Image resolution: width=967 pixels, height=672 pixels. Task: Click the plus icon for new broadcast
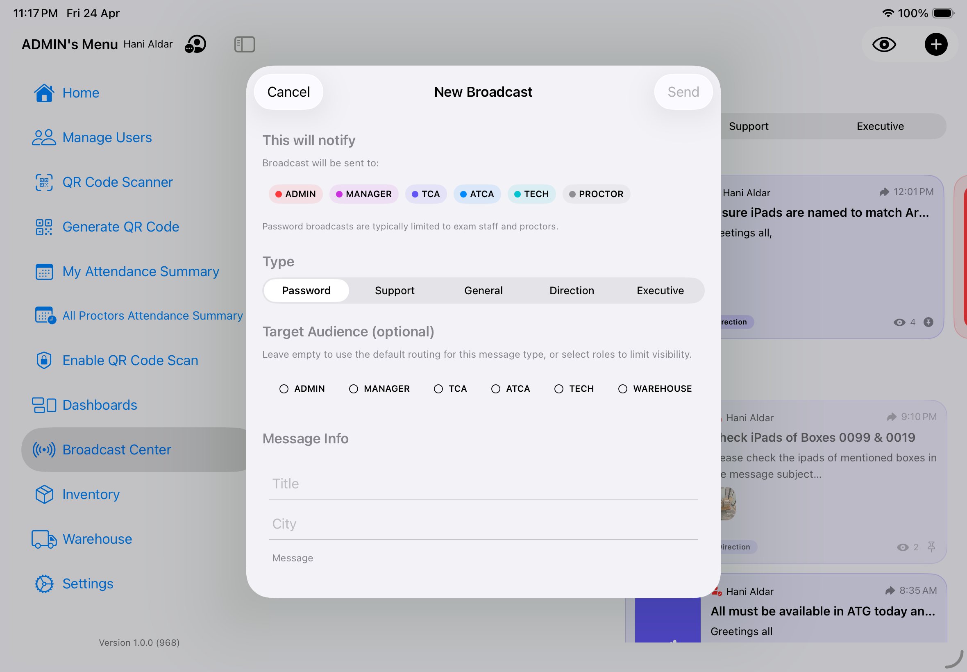point(935,44)
